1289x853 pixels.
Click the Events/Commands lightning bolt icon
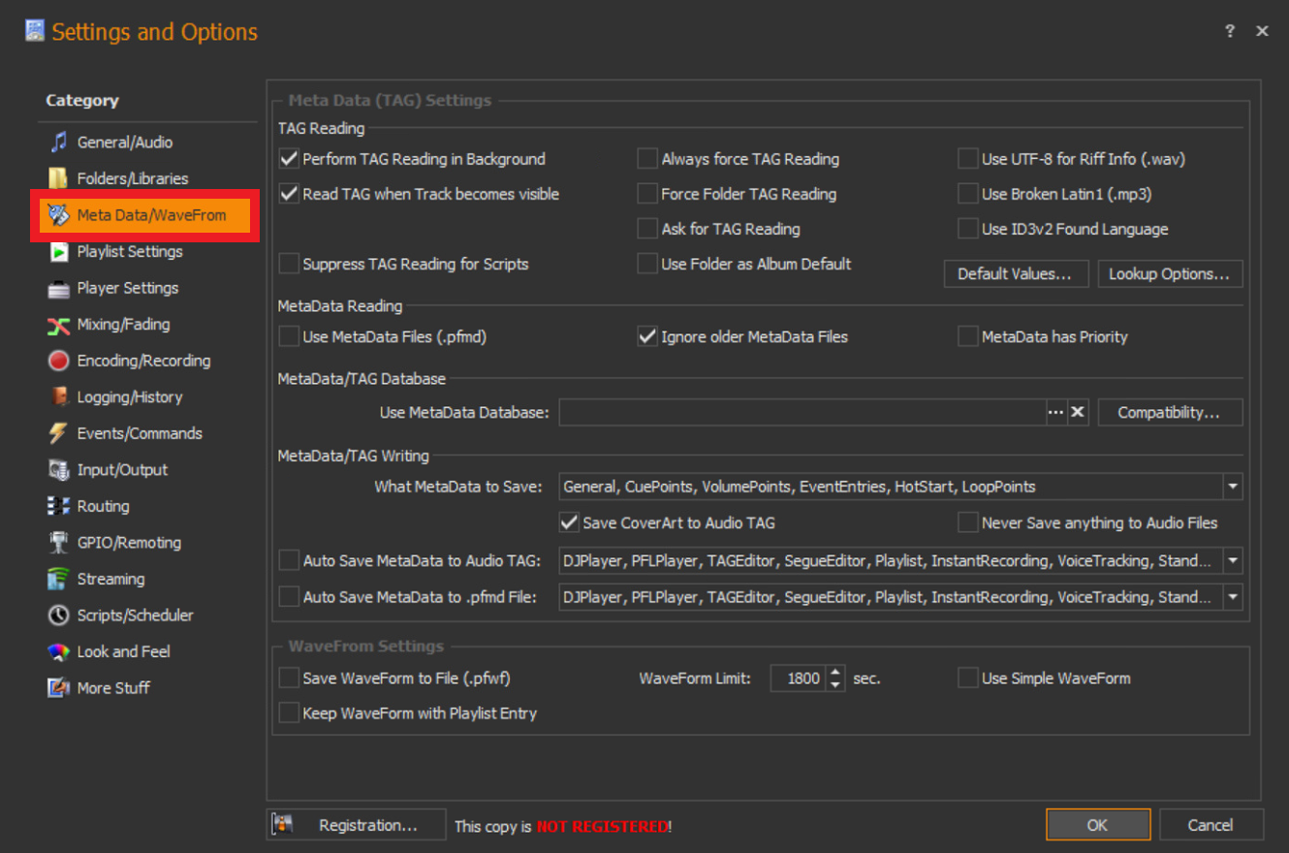tap(59, 433)
